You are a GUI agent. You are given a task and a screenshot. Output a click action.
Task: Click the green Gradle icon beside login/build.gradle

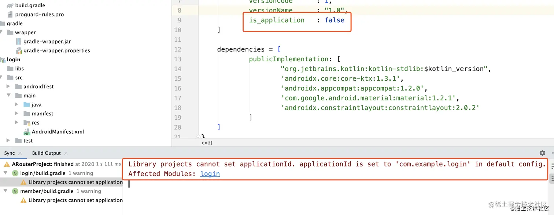(15, 173)
